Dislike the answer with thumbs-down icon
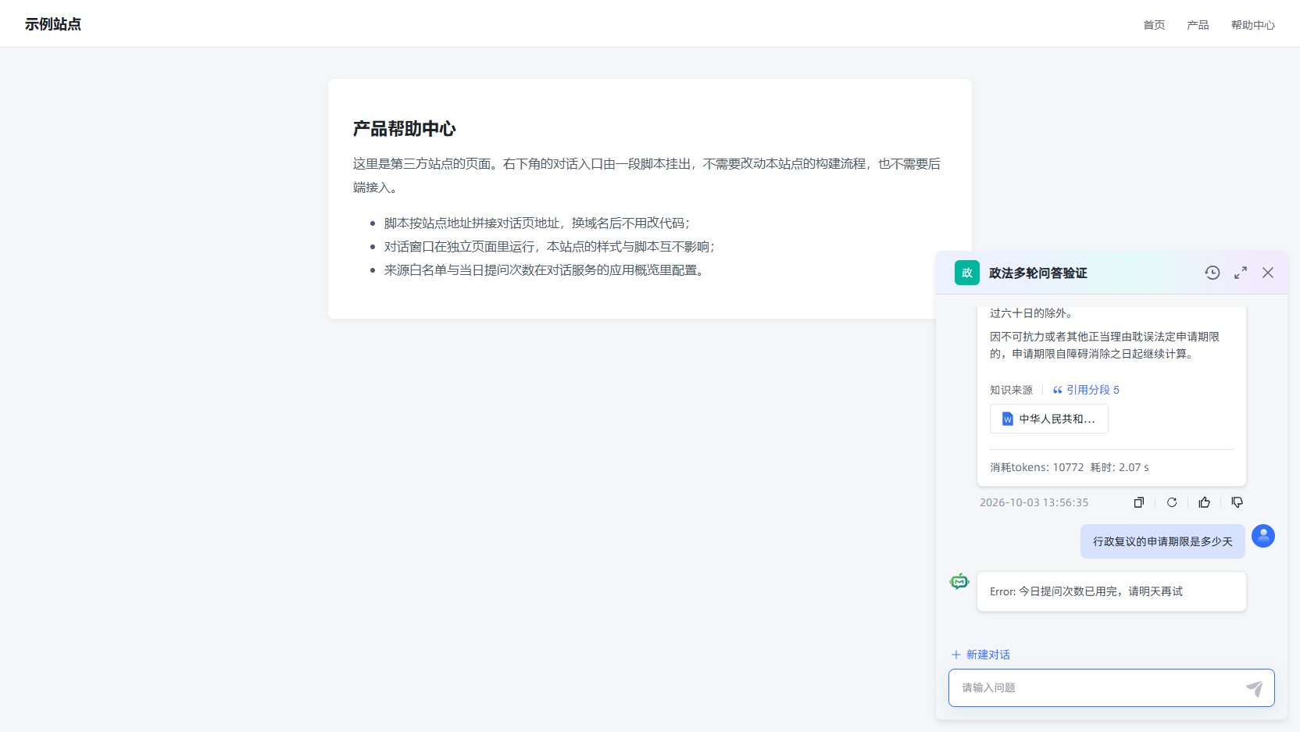This screenshot has height=732, width=1300. 1237,502
